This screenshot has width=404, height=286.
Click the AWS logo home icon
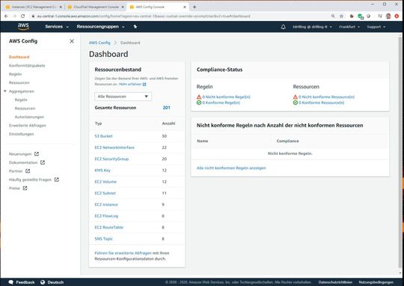click(23, 26)
